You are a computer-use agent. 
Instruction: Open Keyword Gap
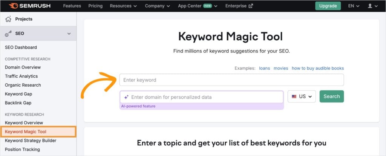(x=18, y=94)
